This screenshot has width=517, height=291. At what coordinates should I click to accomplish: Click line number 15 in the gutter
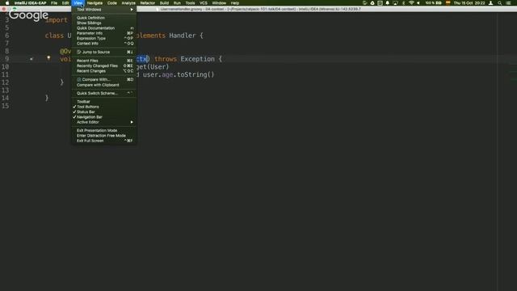click(6, 106)
